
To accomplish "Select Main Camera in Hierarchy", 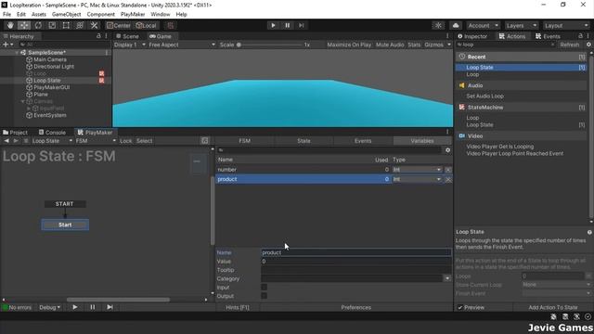I will pyautogui.click(x=49, y=59).
